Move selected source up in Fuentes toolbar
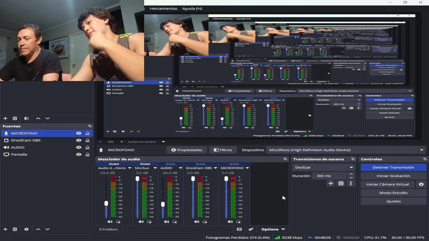The image size is (429, 241). point(38,229)
